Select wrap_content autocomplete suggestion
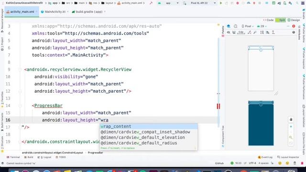The height and width of the screenshot is (172, 306). tap(149, 126)
